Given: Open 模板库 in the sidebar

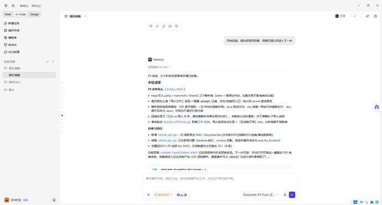Looking at the screenshot, I should (11, 38).
